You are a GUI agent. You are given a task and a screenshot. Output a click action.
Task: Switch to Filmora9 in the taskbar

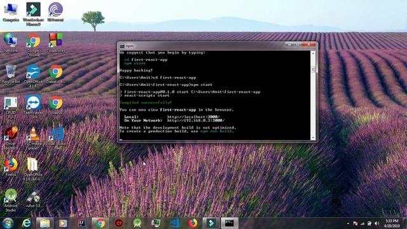pyautogui.click(x=211, y=223)
